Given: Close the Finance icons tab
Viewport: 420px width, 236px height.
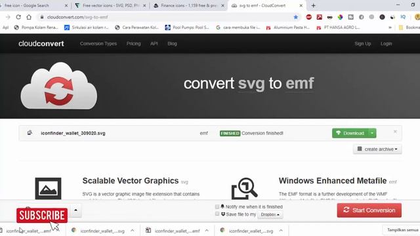Looking at the screenshot, I should (x=222, y=5).
